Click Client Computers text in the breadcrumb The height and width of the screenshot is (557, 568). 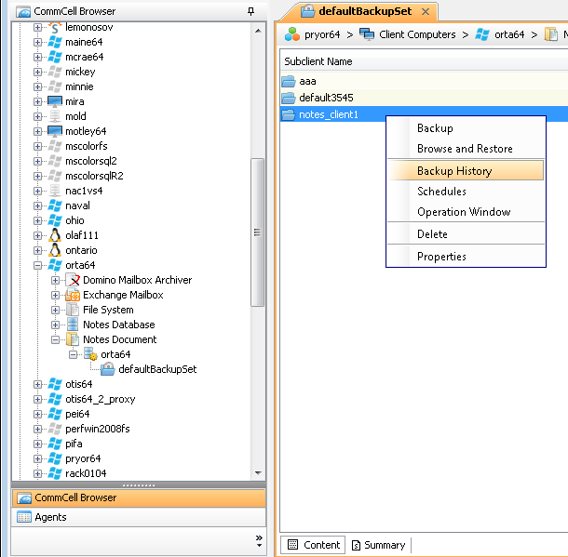pos(417,34)
